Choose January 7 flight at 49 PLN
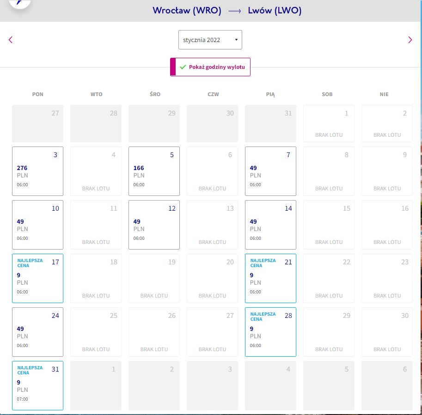The height and width of the screenshot is (415, 422). point(270,171)
